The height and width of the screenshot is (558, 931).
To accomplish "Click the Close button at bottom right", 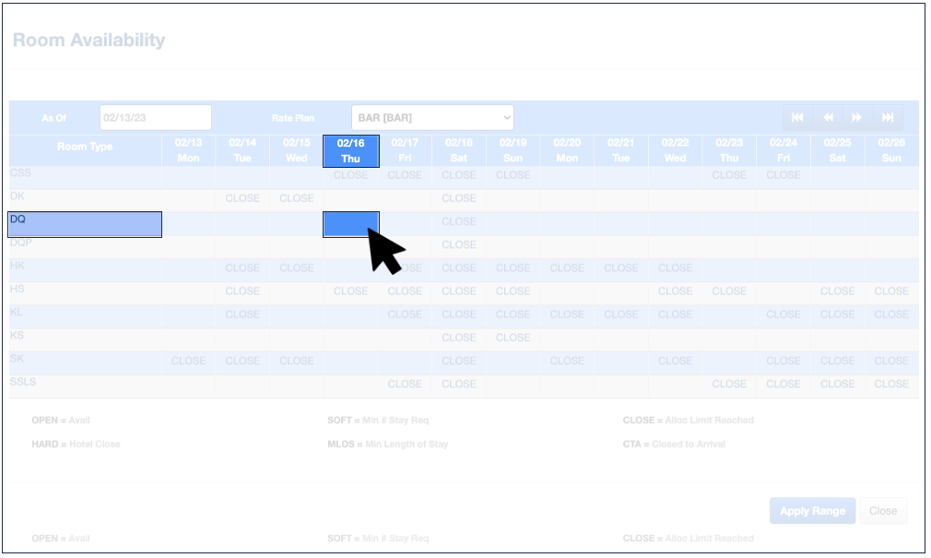I will [882, 511].
